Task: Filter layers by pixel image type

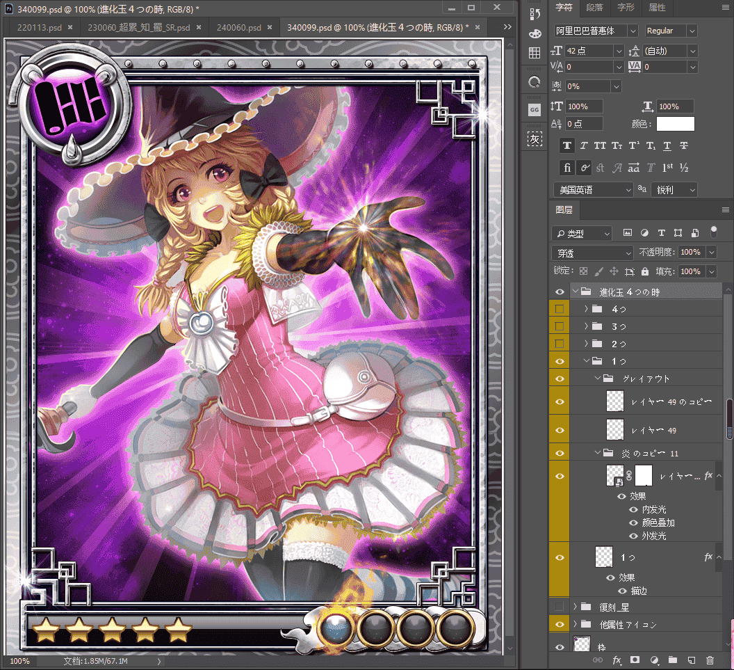Action: point(628,233)
